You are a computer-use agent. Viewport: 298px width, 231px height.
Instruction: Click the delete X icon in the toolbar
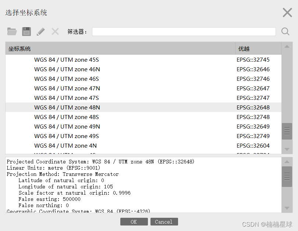click(55, 31)
